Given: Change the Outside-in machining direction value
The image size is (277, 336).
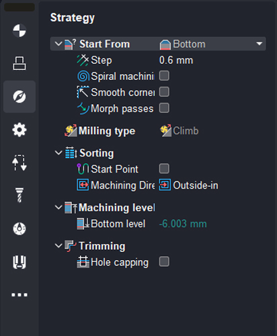Looking at the screenshot, I should coord(189,185).
